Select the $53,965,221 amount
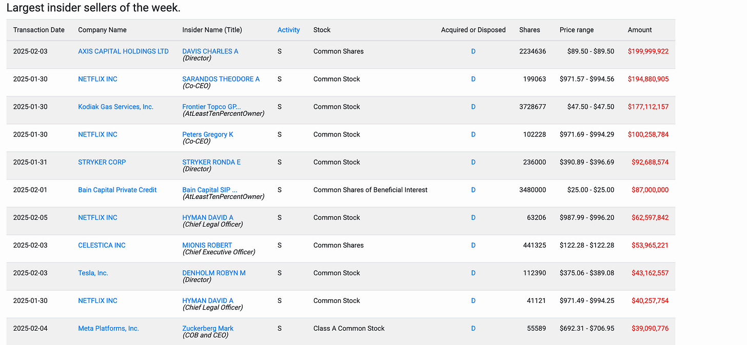Screen dimensions: 747x345 coord(650,245)
